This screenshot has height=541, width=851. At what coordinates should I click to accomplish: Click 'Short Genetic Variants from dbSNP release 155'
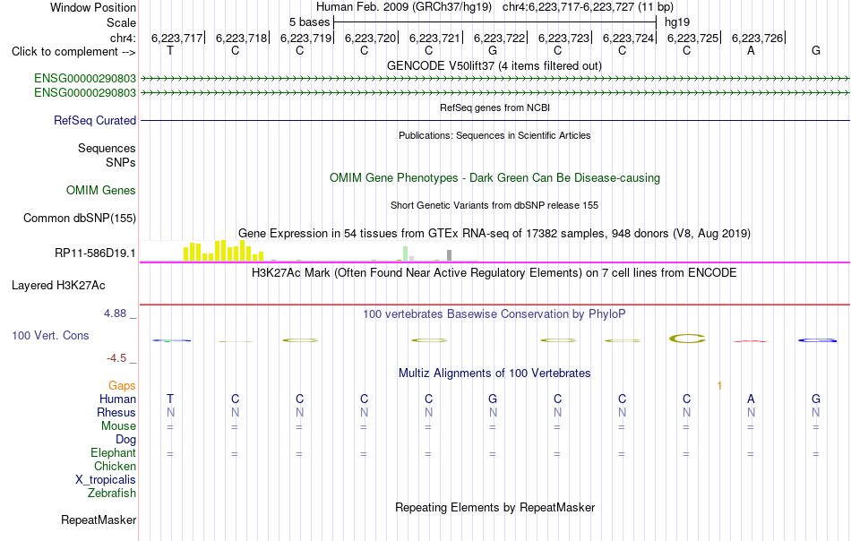pyautogui.click(x=494, y=205)
